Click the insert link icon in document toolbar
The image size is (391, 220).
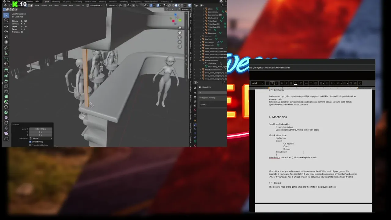click(x=306, y=83)
